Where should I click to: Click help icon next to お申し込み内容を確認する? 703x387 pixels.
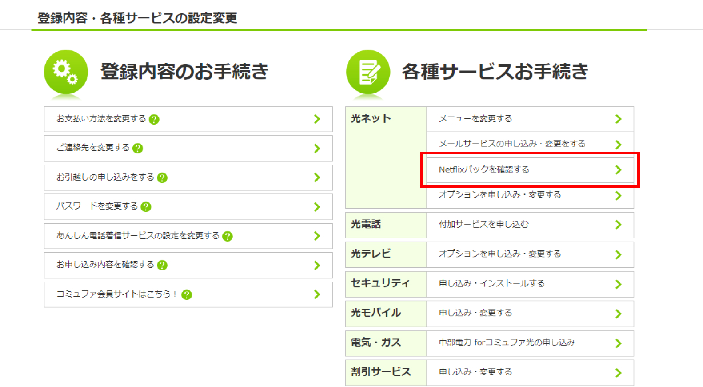click(162, 265)
